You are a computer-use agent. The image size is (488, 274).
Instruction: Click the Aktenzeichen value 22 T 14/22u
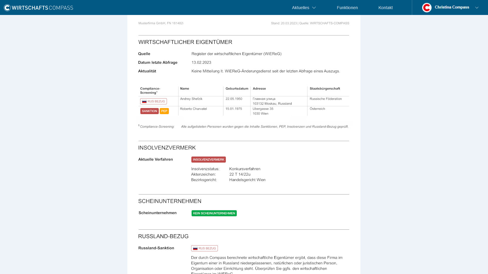click(240, 174)
